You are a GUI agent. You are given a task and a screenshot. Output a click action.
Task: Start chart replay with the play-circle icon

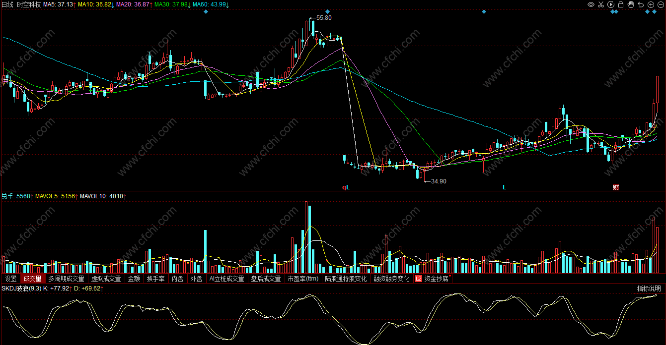pyautogui.click(x=611, y=4)
